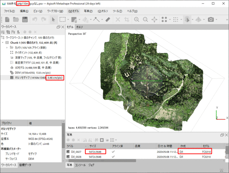Switch to the コンソール tab
229x173 pixels.
pyautogui.click(x=80, y=165)
